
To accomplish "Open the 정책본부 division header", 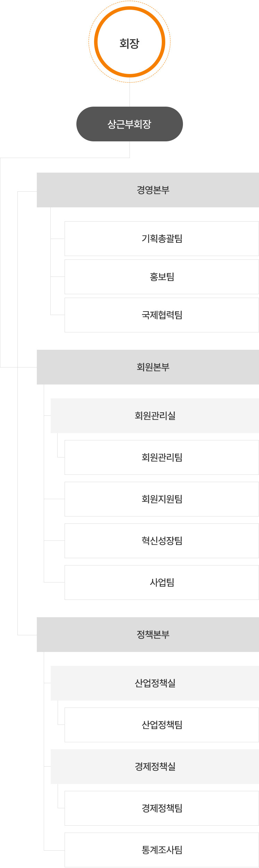I will tap(148, 635).
